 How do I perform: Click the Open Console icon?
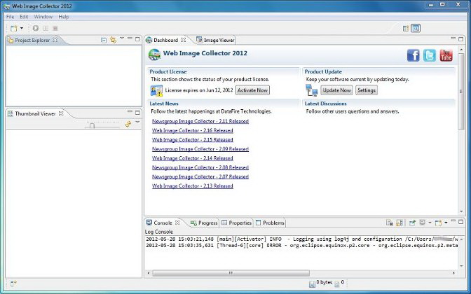click(438, 223)
